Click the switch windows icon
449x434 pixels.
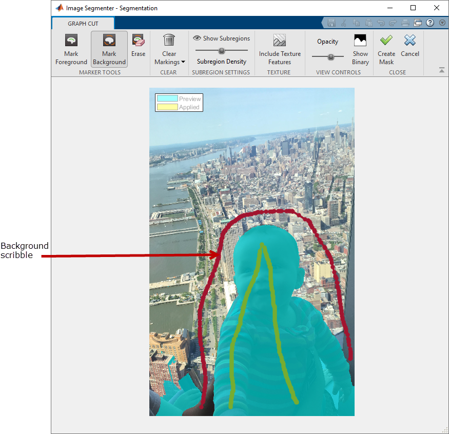click(418, 23)
